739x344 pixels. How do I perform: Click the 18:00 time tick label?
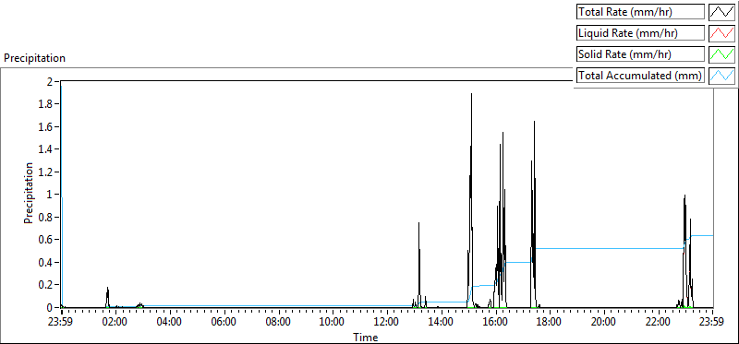coord(550,323)
